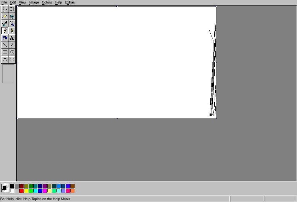The width and height of the screenshot is (297, 202).
Task: Click the foreground/background color indicator box
Action: point(5,189)
